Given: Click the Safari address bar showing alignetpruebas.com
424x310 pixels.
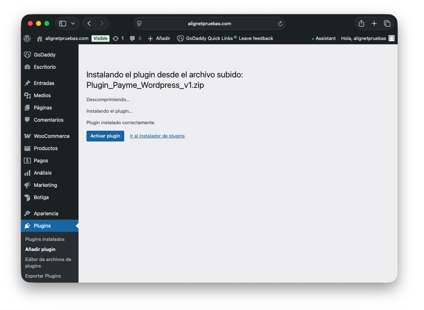Looking at the screenshot, I should [x=209, y=24].
